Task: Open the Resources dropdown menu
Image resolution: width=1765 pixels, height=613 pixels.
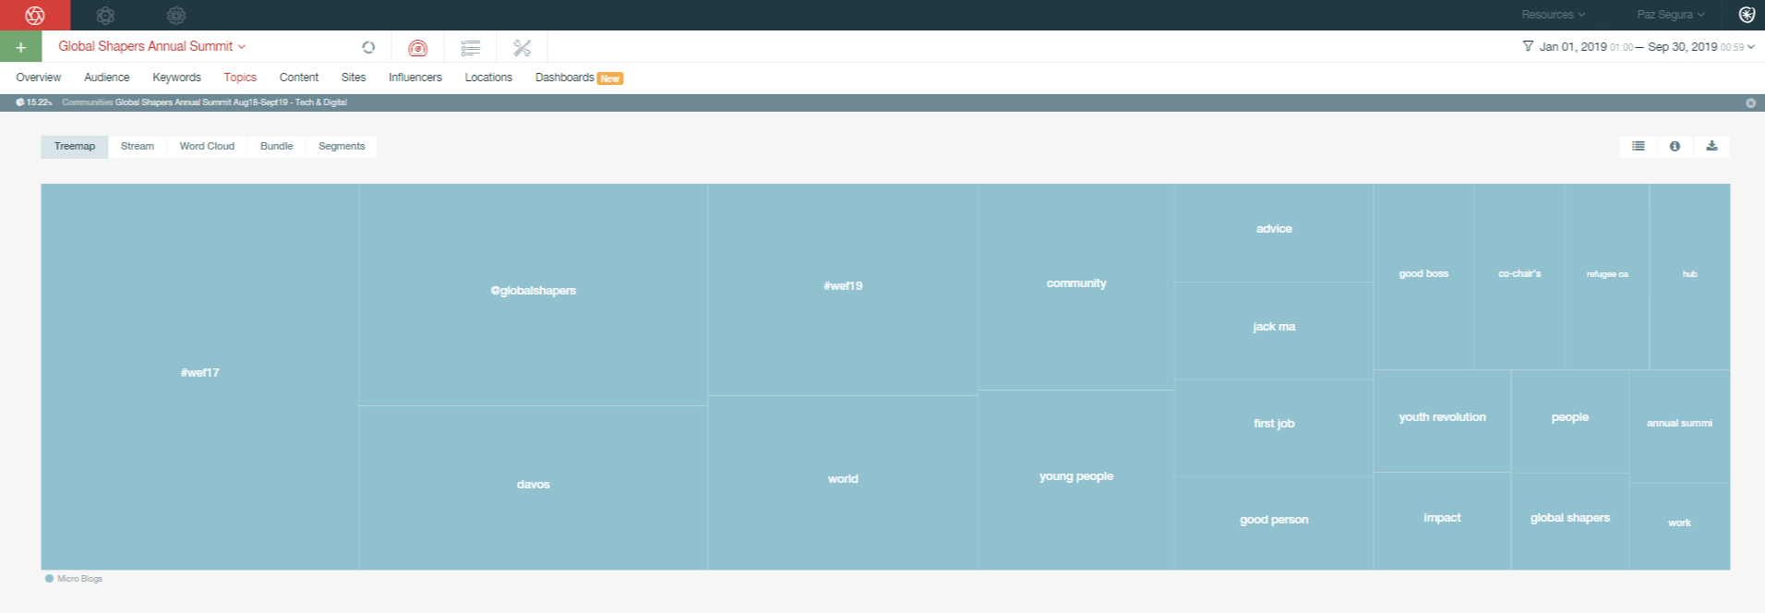Action: [1553, 15]
